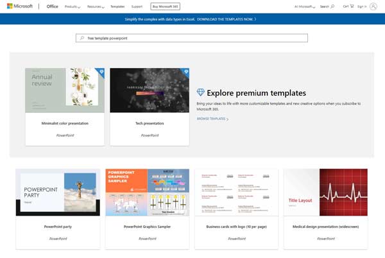The height and width of the screenshot is (258, 385).
Task: Open the PowerPoint Party giraffe thumbnail
Action: click(58, 192)
